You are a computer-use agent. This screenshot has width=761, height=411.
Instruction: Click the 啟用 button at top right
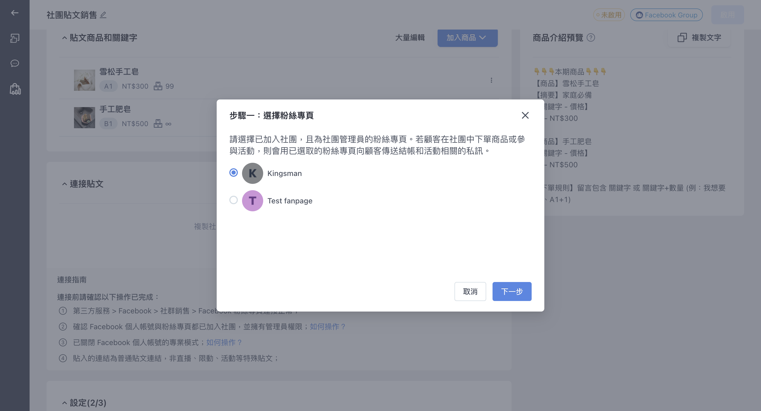click(727, 15)
